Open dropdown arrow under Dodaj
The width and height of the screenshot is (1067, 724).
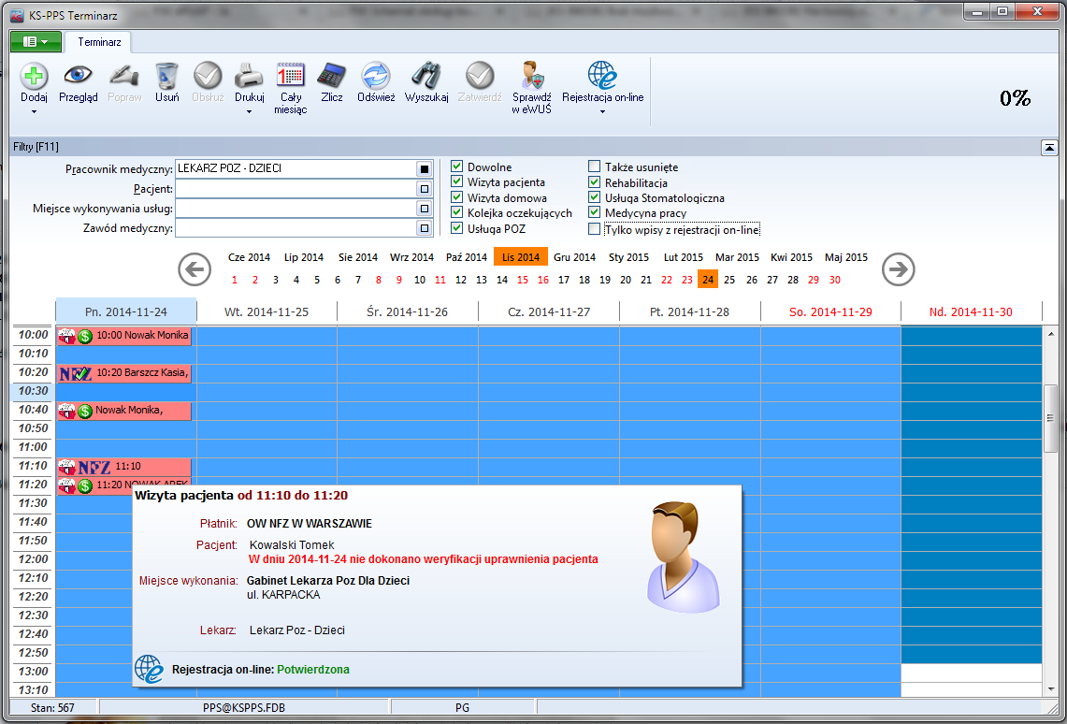tap(34, 112)
